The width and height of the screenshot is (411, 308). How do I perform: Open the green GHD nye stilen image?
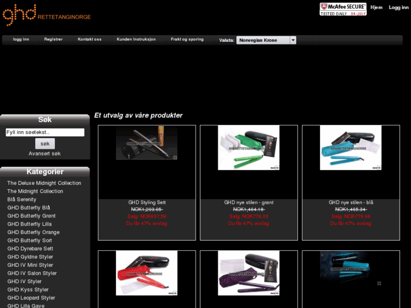(249, 148)
